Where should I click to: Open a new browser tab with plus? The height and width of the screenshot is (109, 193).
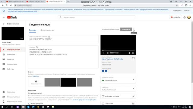(68, 2)
